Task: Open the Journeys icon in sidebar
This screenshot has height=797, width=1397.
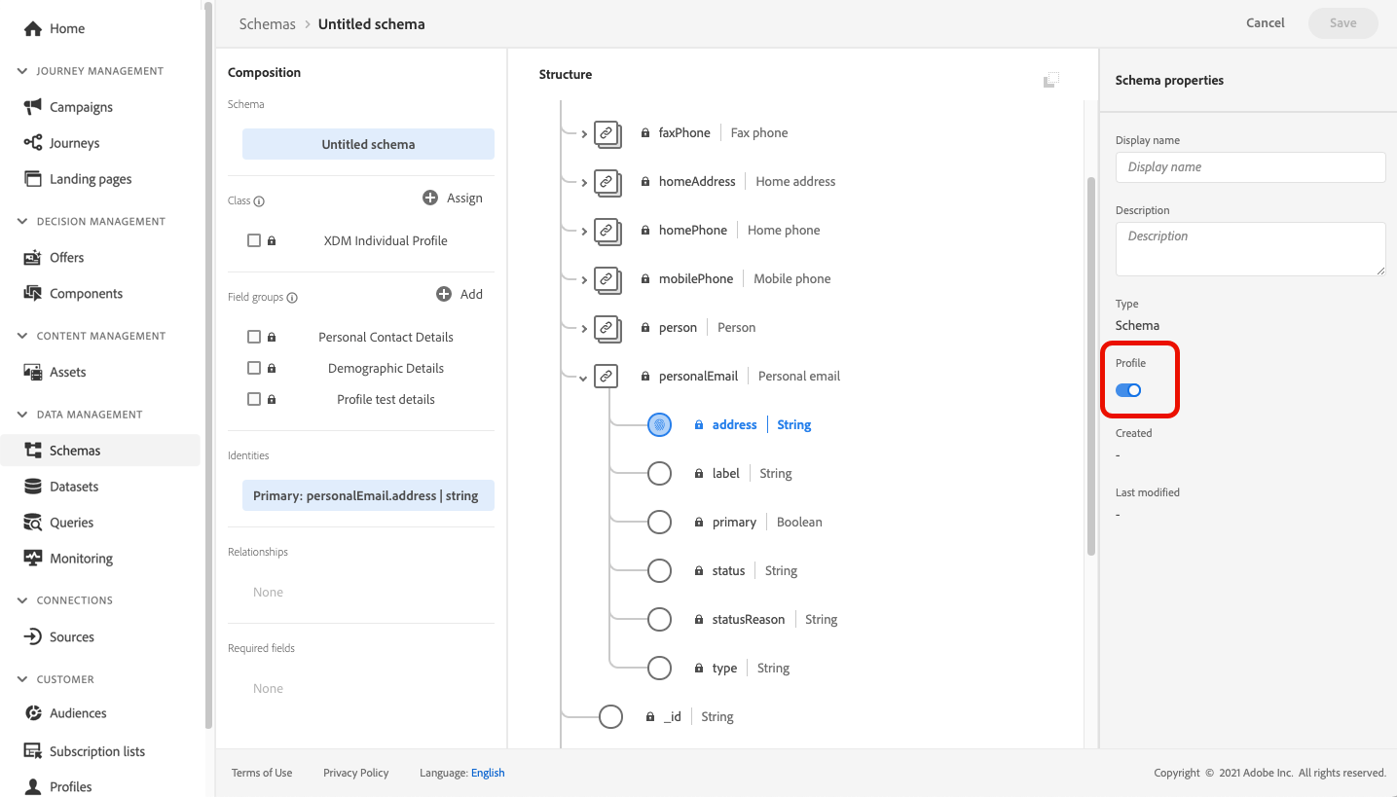Action: [33, 143]
